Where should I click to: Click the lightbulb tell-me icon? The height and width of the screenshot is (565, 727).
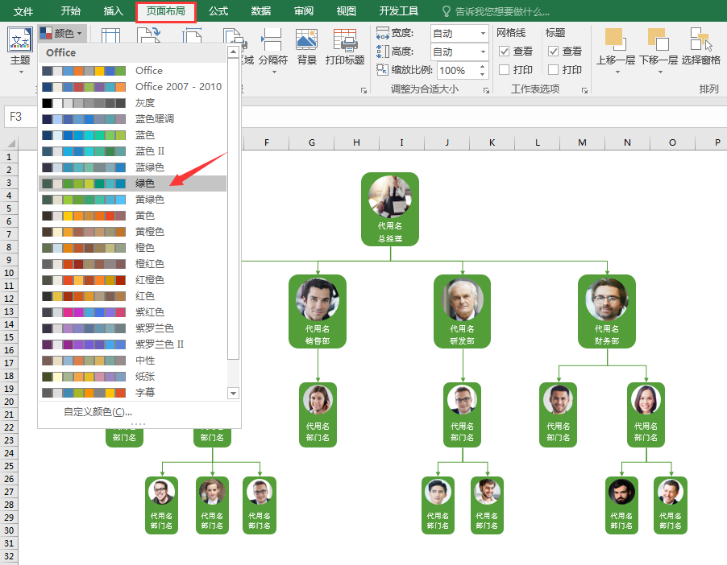(446, 11)
